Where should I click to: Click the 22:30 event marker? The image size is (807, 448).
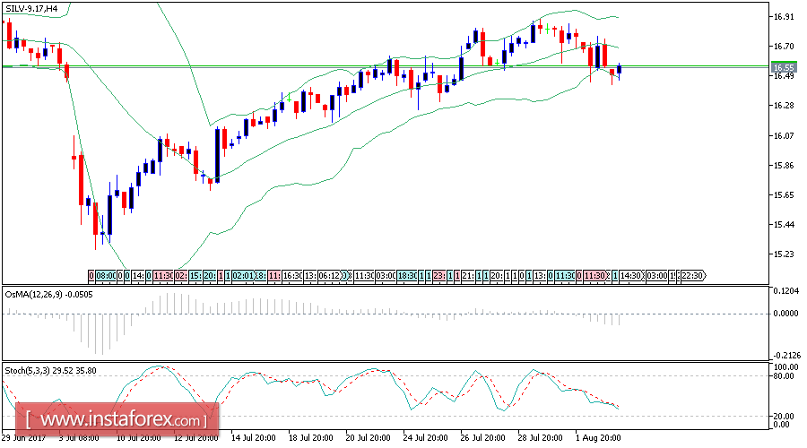(x=691, y=276)
